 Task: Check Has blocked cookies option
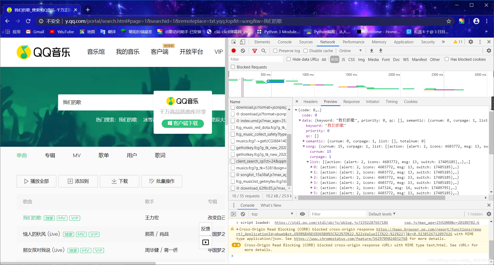coord(447,59)
